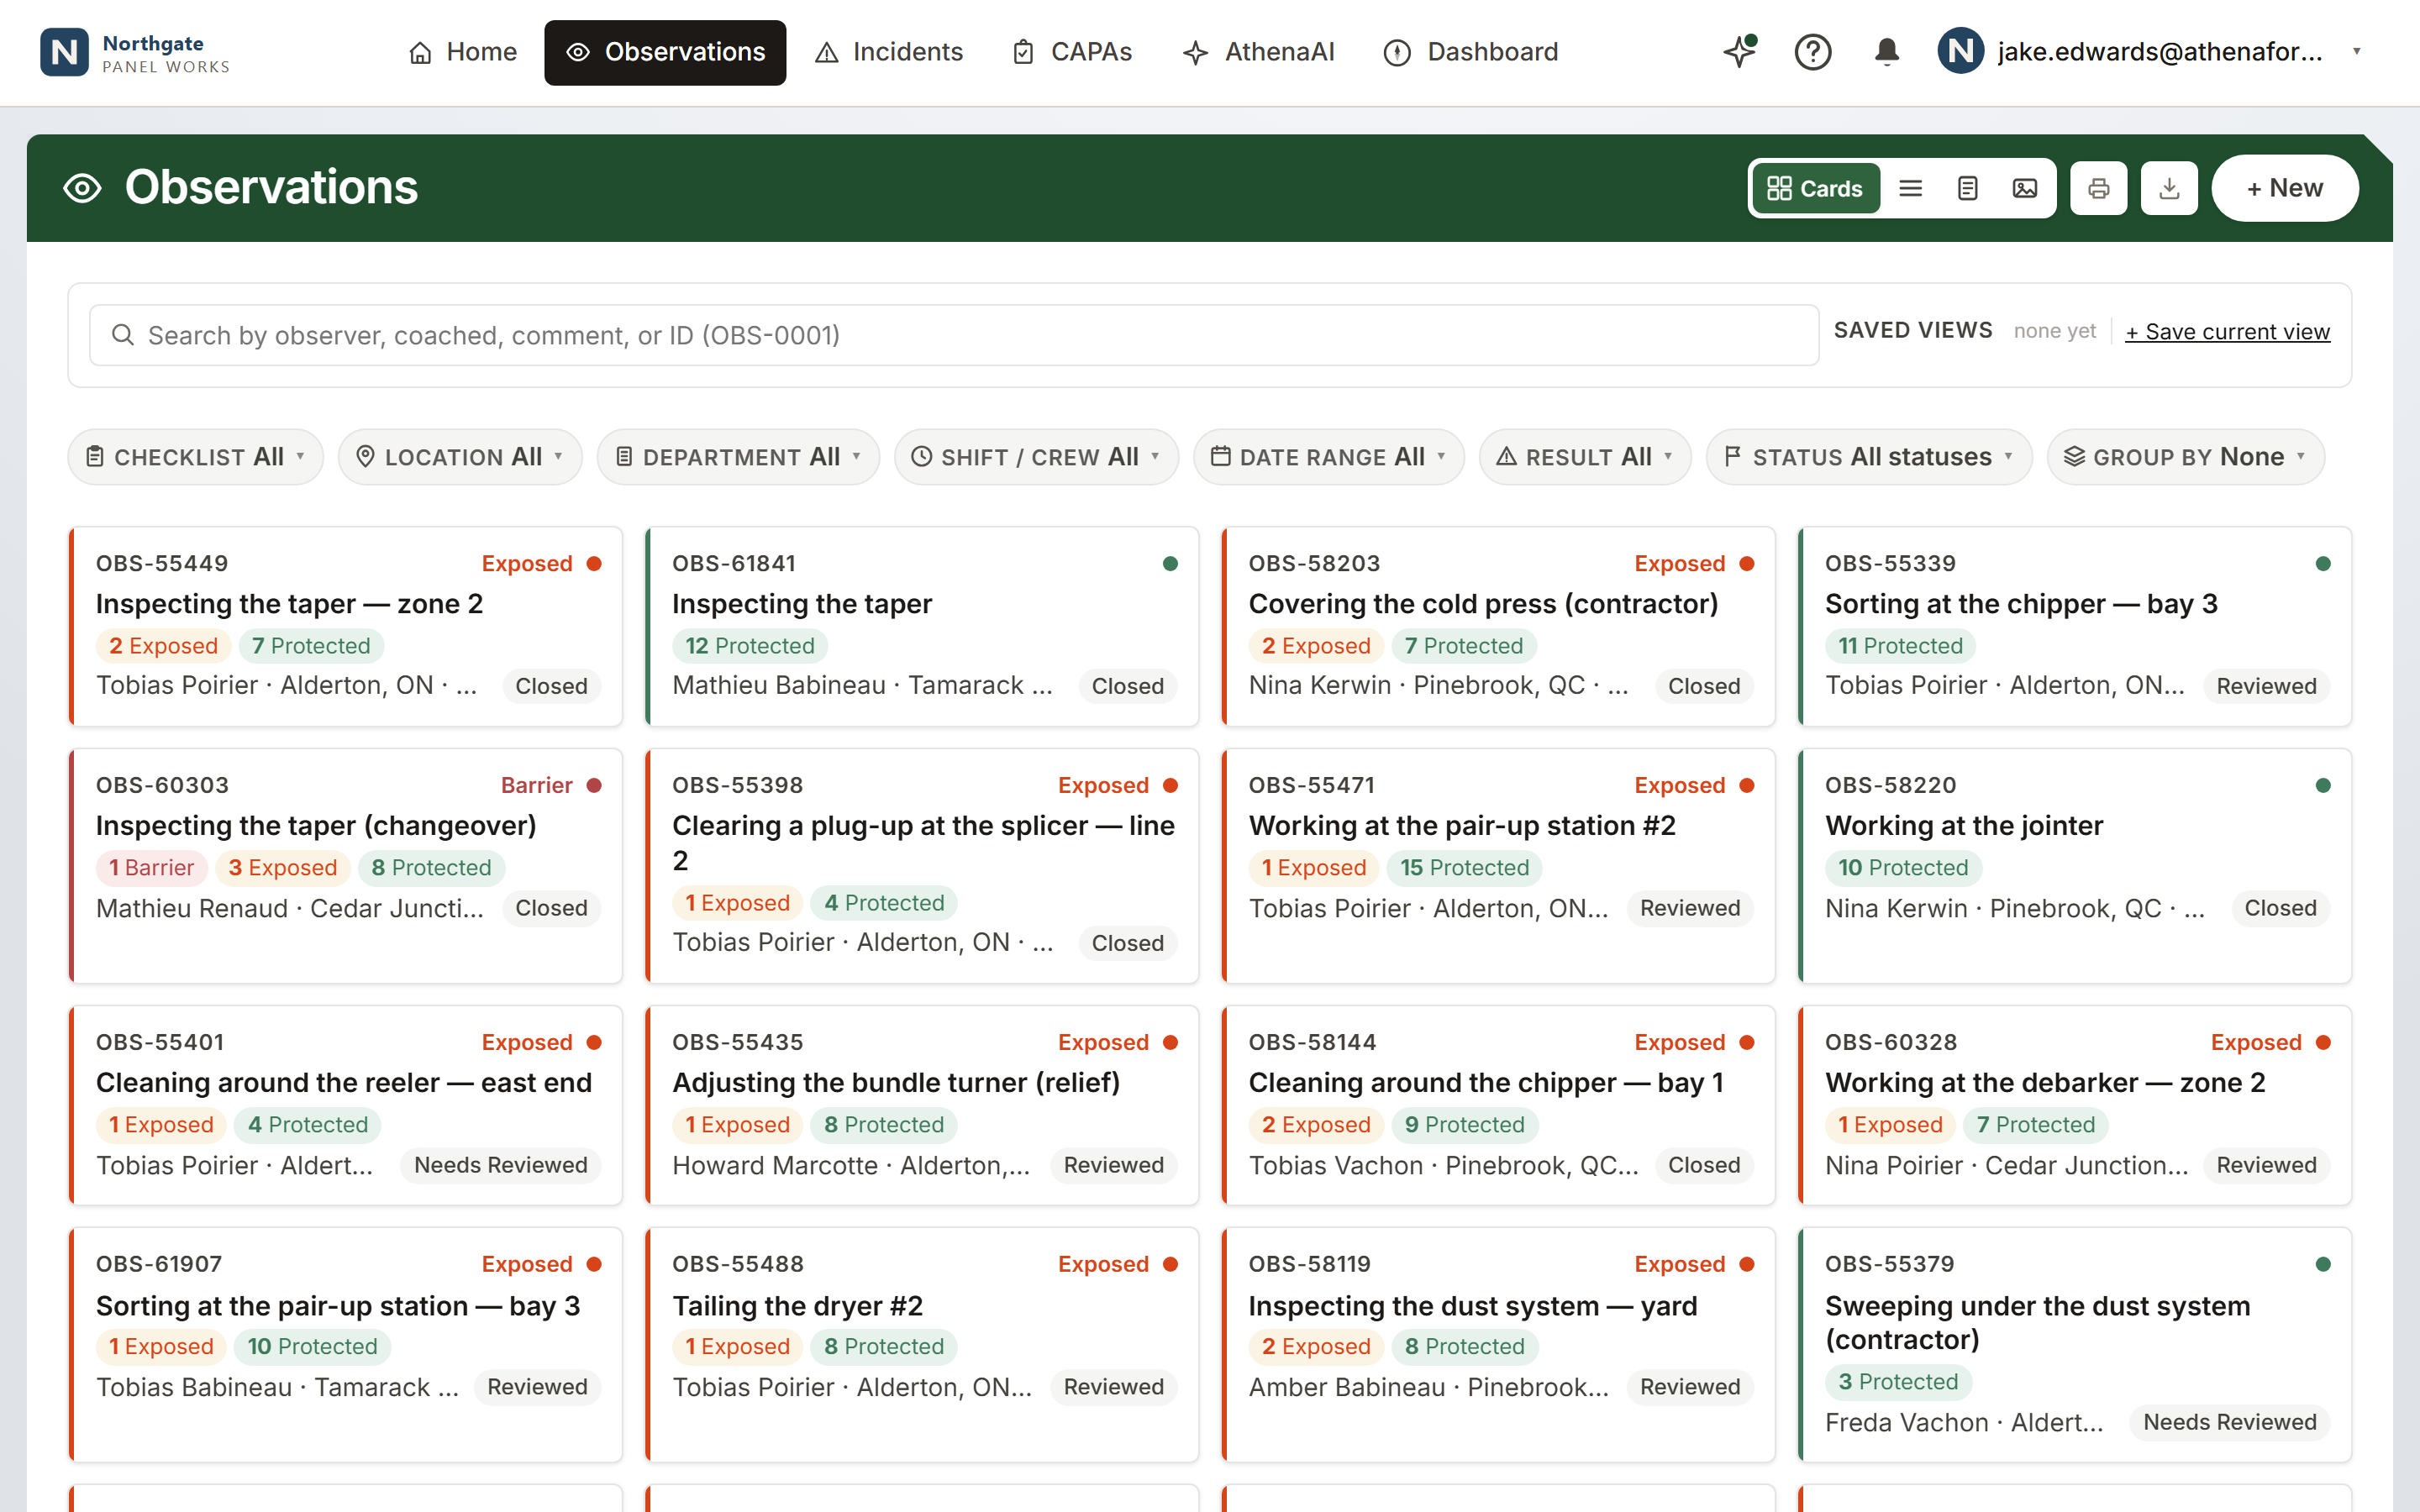Click the Closed status on OBS-58144
Image resolution: width=2420 pixels, height=1512 pixels.
click(x=1704, y=1165)
